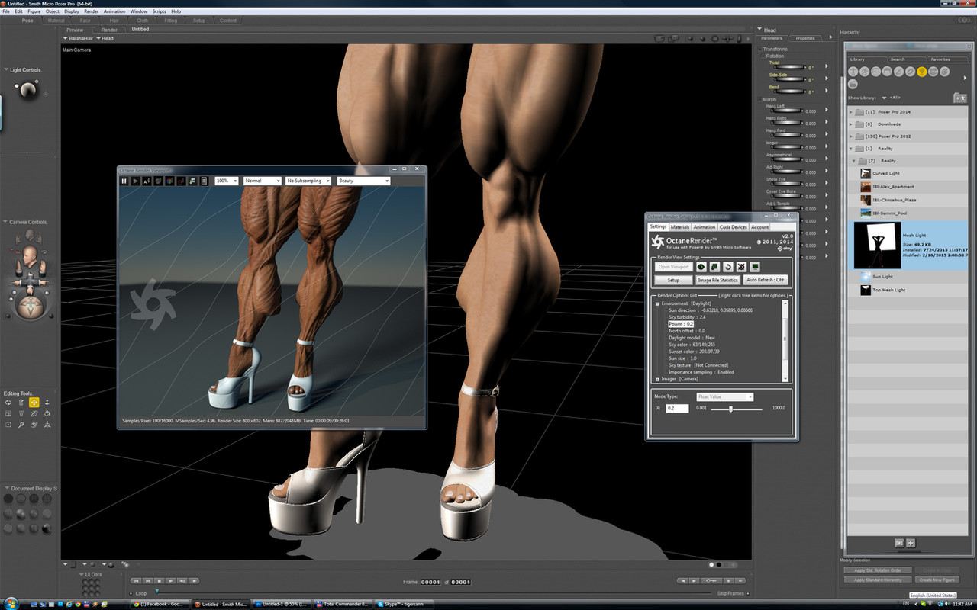977x610 pixels.
Task: Open the No Subsampling dropdown
Action: [x=308, y=181]
